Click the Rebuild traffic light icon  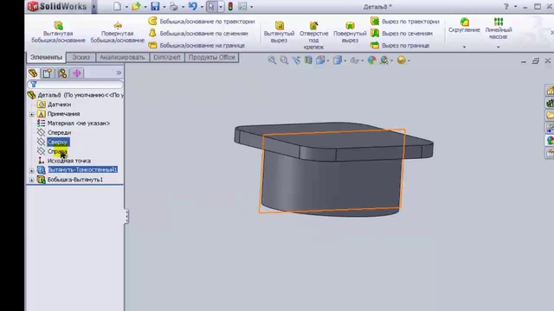(x=230, y=6)
